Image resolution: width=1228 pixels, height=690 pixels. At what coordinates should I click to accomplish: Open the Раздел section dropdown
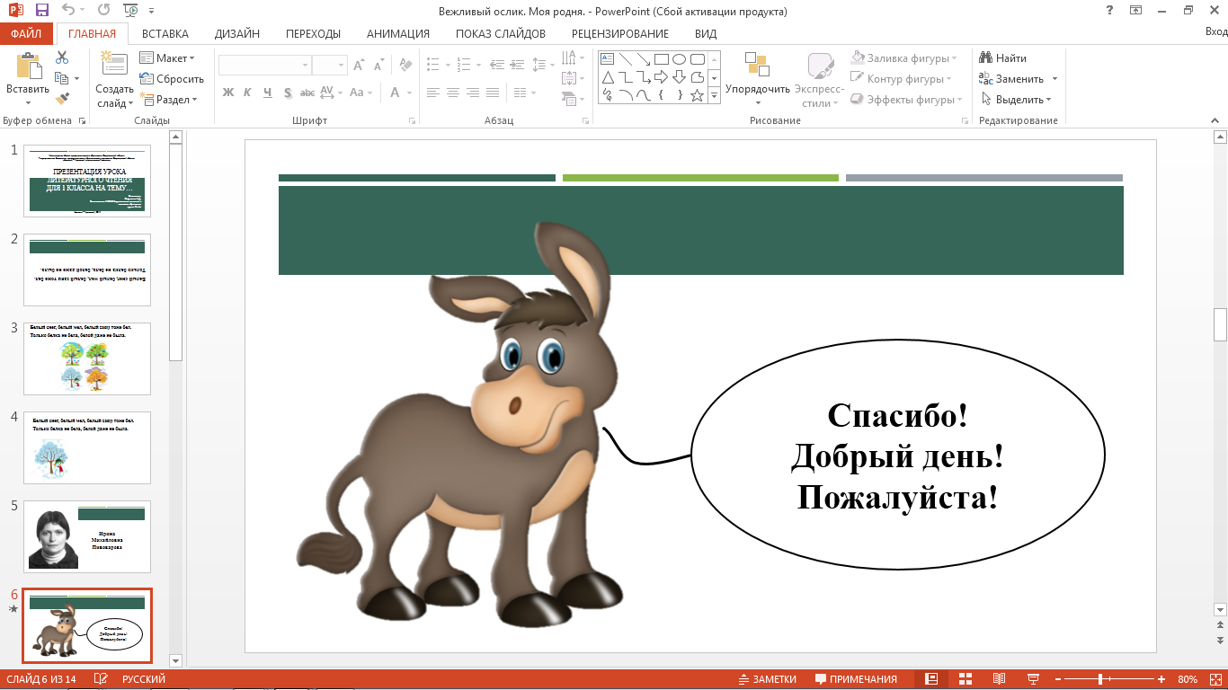[168, 100]
